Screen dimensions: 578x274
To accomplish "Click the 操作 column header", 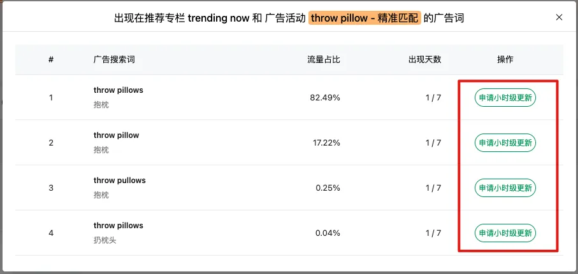I will click(x=505, y=60).
